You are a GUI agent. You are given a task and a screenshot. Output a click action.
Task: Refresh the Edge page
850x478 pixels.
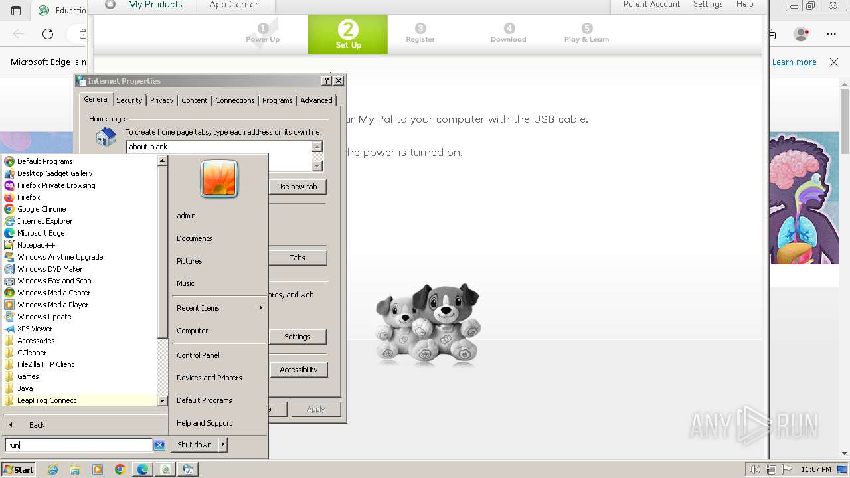click(x=48, y=34)
